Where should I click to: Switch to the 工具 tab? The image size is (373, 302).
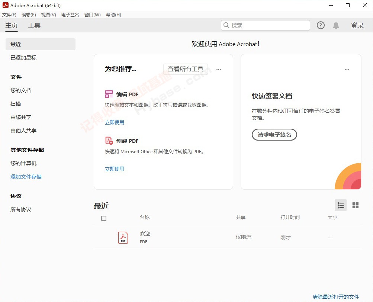34,25
